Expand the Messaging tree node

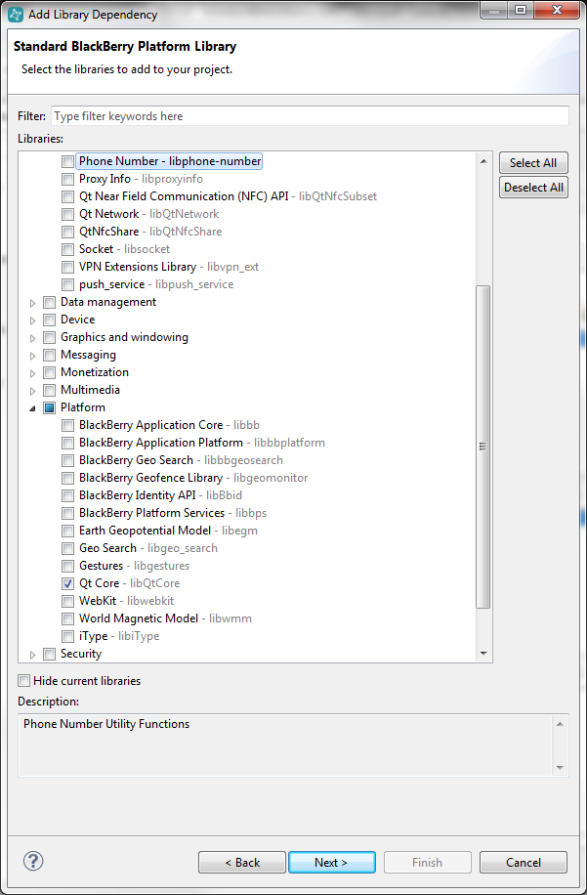point(32,356)
